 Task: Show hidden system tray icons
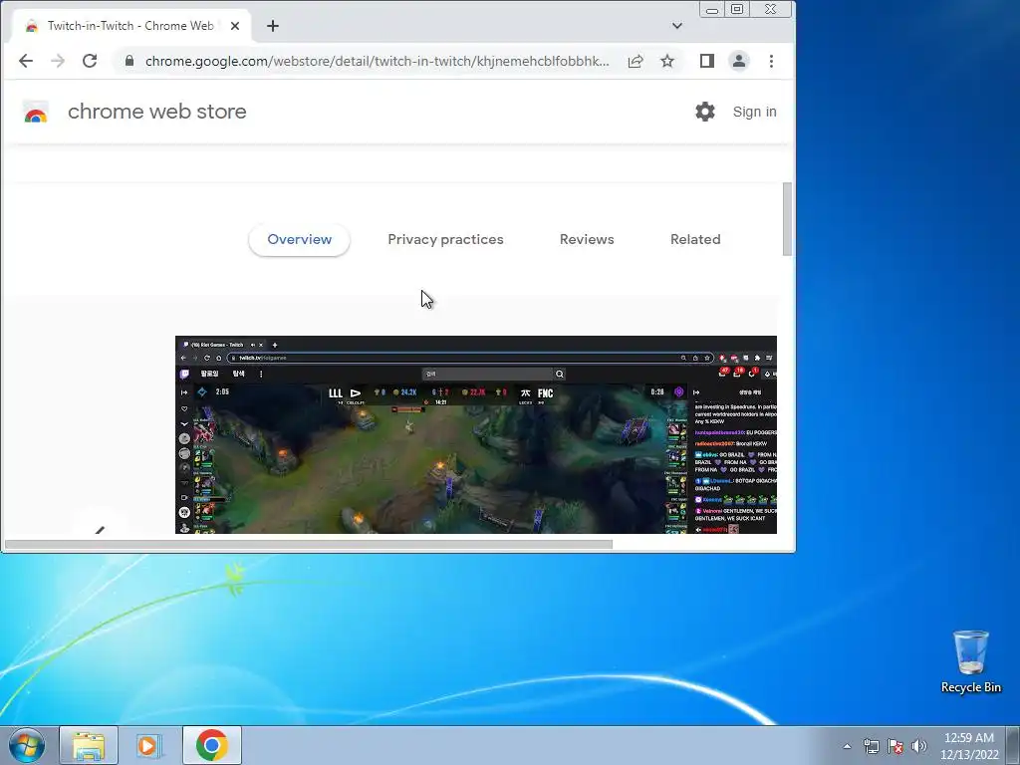847,746
